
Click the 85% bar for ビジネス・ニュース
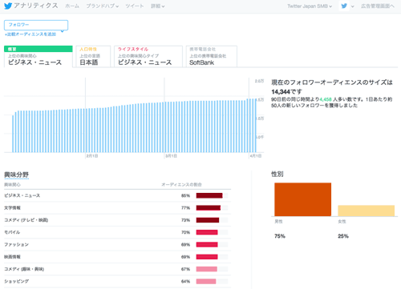pyautogui.click(x=209, y=195)
